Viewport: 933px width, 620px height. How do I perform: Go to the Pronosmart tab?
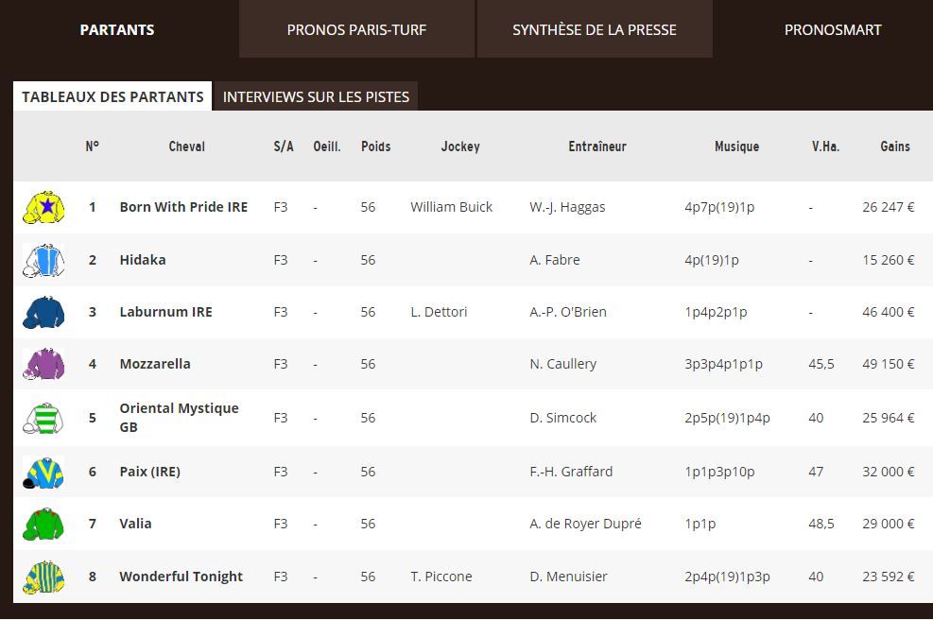833,29
